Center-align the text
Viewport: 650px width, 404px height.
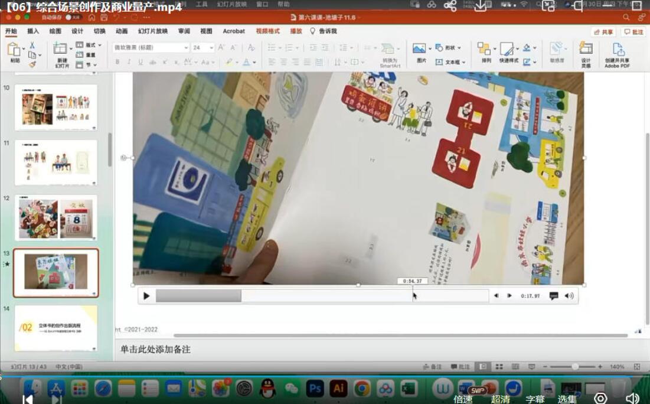tap(283, 62)
